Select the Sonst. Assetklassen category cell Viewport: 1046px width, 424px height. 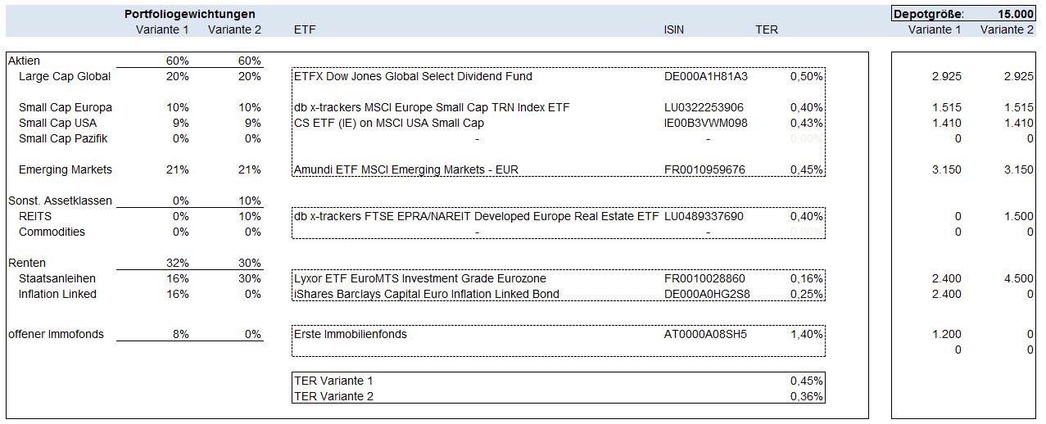coord(60,201)
